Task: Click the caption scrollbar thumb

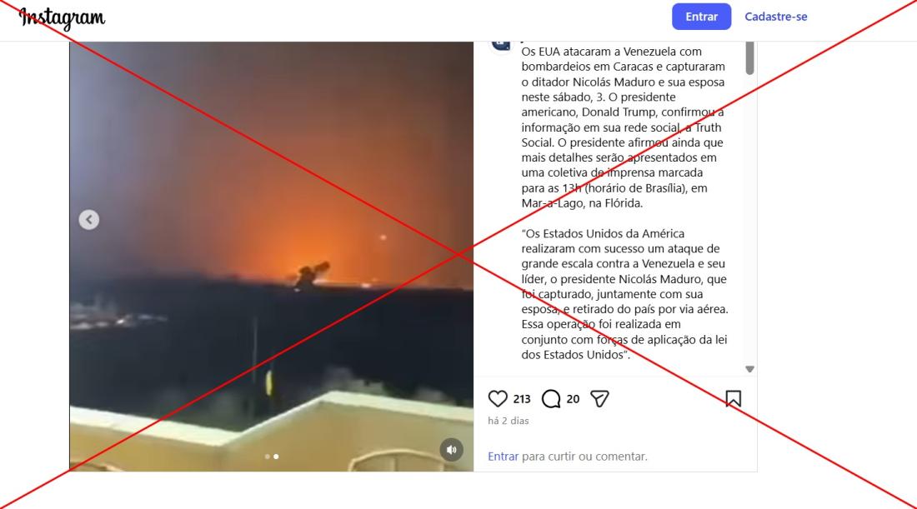Action: pos(749,57)
